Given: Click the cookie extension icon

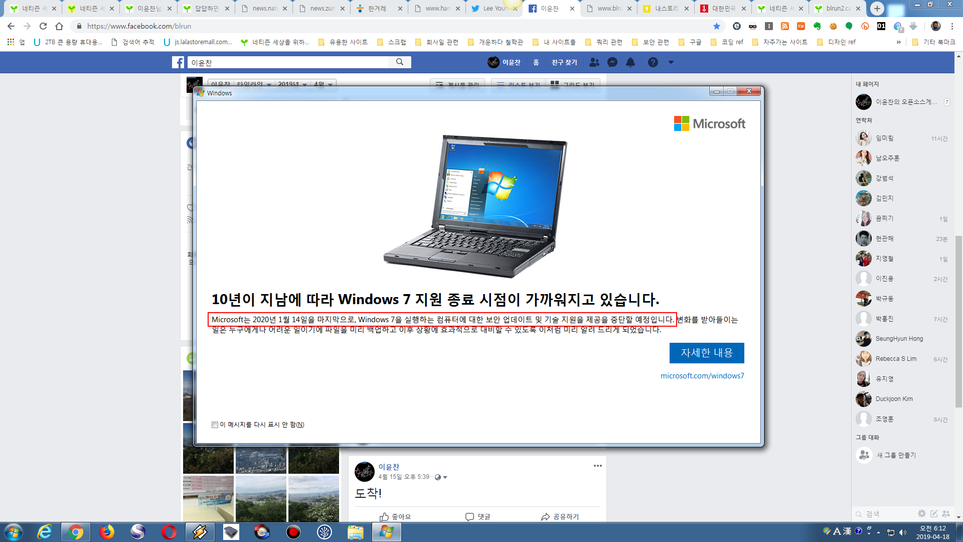Looking at the screenshot, I should [833, 26].
